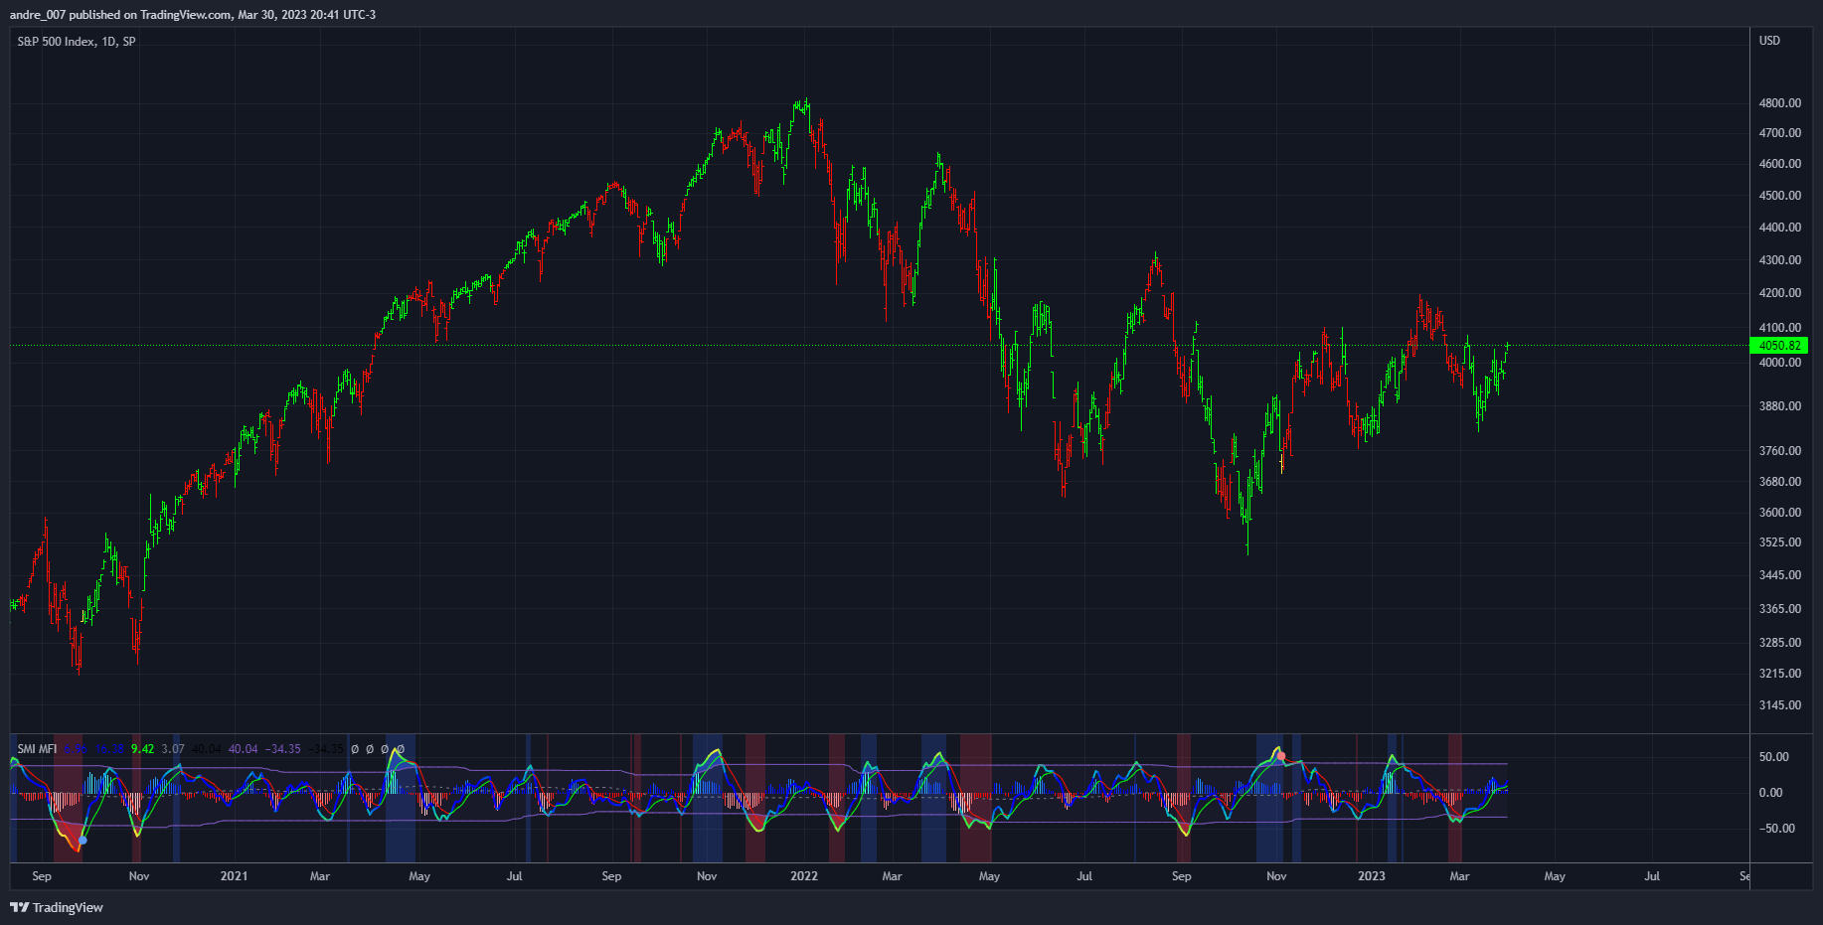Click the 4000.00 price axis label
Image resolution: width=1823 pixels, height=925 pixels.
[x=1779, y=363]
